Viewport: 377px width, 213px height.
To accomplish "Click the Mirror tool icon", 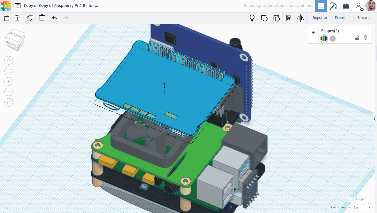I will coord(300,18).
